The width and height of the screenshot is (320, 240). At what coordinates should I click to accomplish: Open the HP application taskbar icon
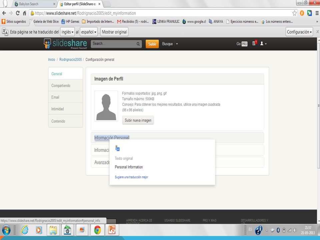pyautogui.click(x=68, y=230)
